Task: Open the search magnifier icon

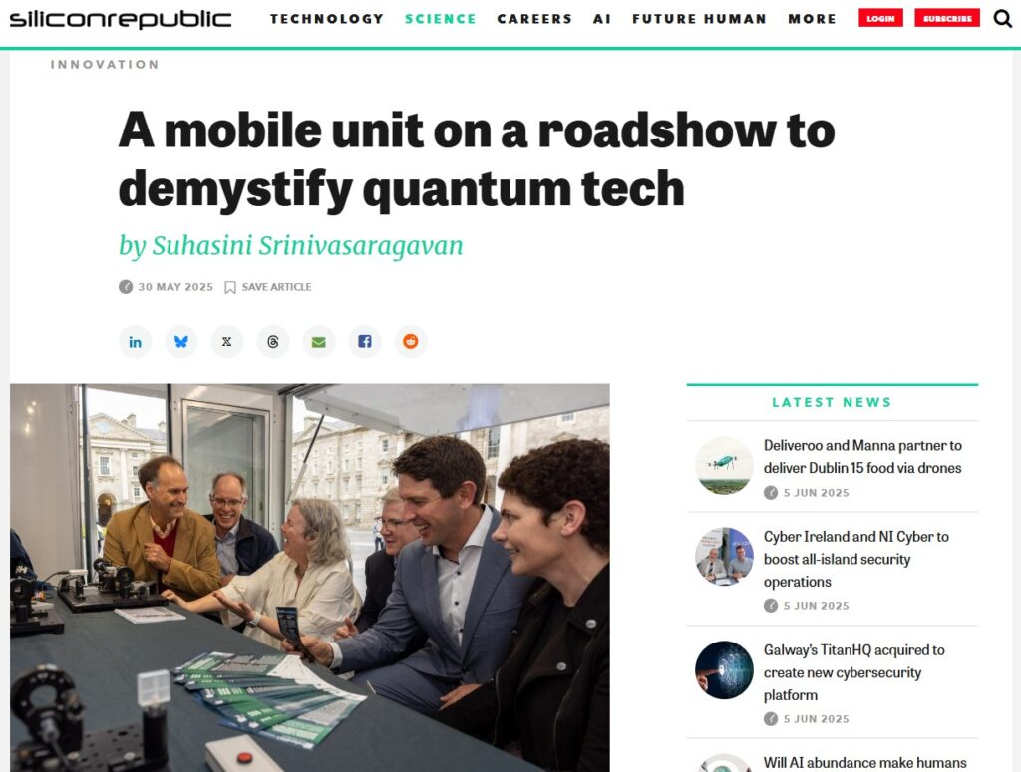Action: (x=1003, y=18)
